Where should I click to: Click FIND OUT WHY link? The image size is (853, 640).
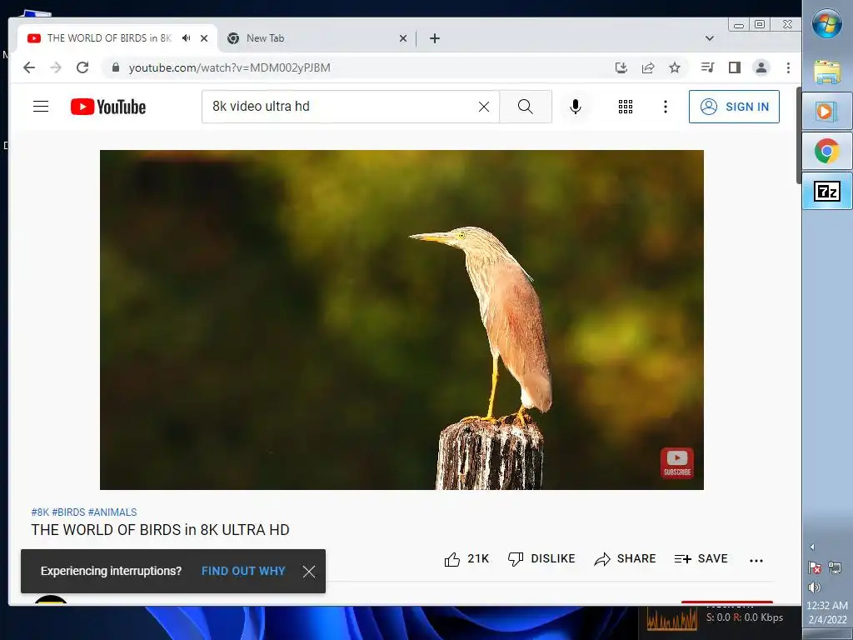pos(243,571)
